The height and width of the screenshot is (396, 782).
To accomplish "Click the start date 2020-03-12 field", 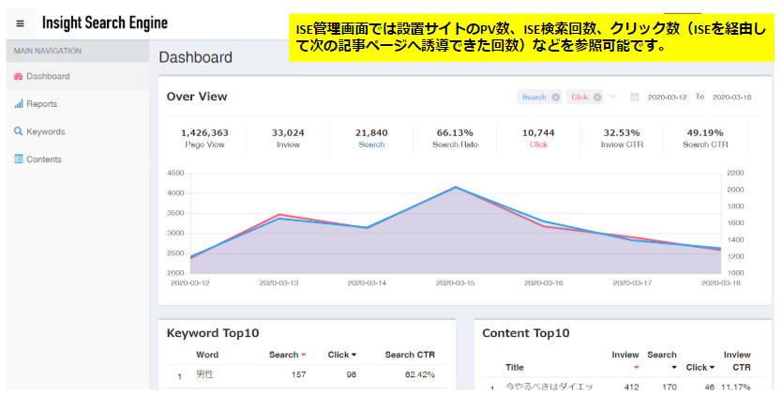I will click(x=667, y=98).
